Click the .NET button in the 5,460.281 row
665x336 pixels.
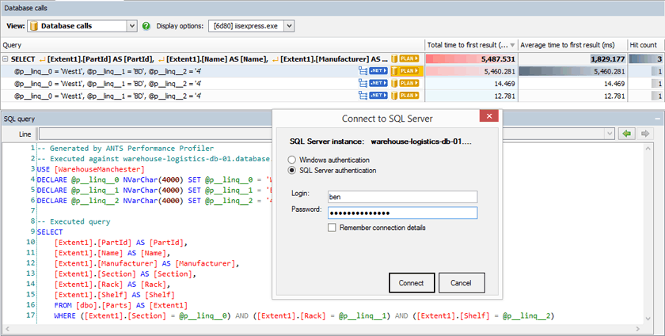point(378,71)
